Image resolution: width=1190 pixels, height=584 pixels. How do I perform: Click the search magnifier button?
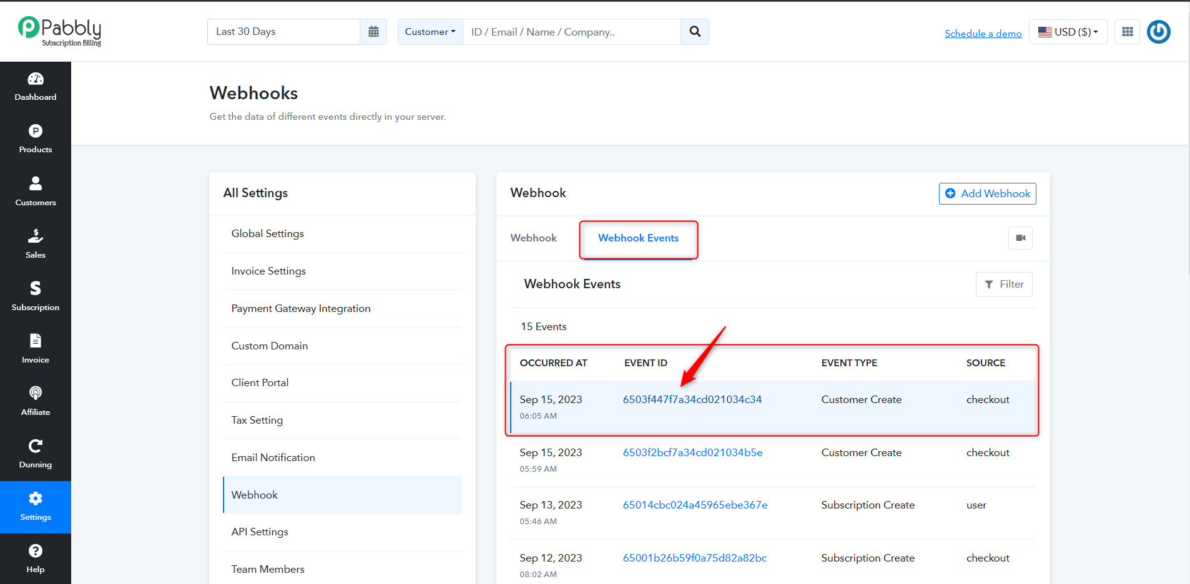[695, 32]
